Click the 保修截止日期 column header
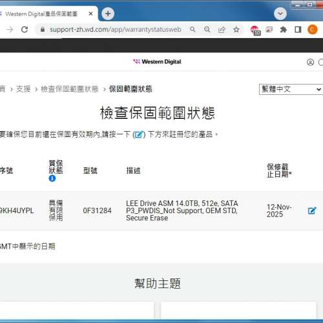 279,171
